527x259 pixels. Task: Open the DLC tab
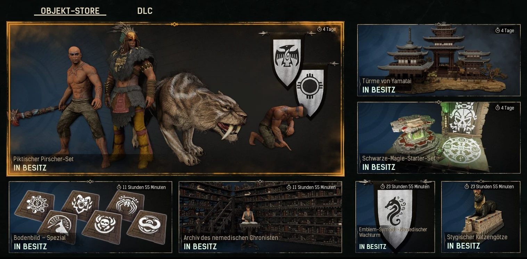[x=145, y=11]
